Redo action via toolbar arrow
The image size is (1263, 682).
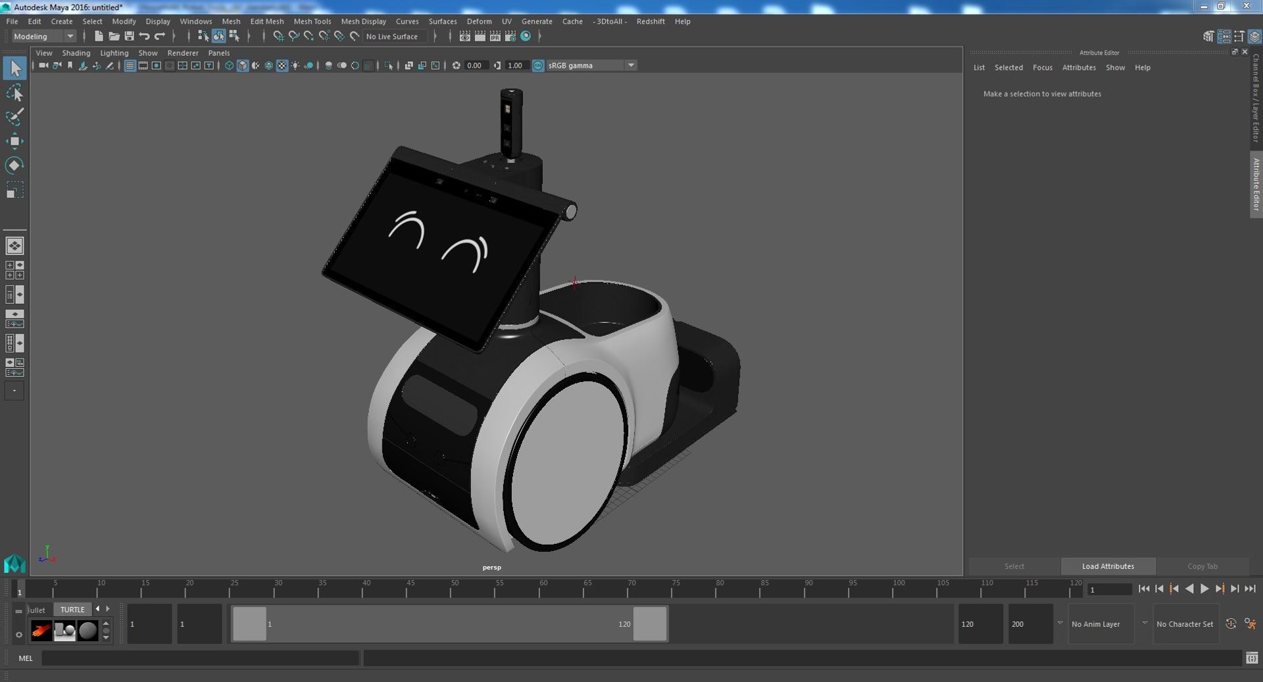click(x=159, y=36)
